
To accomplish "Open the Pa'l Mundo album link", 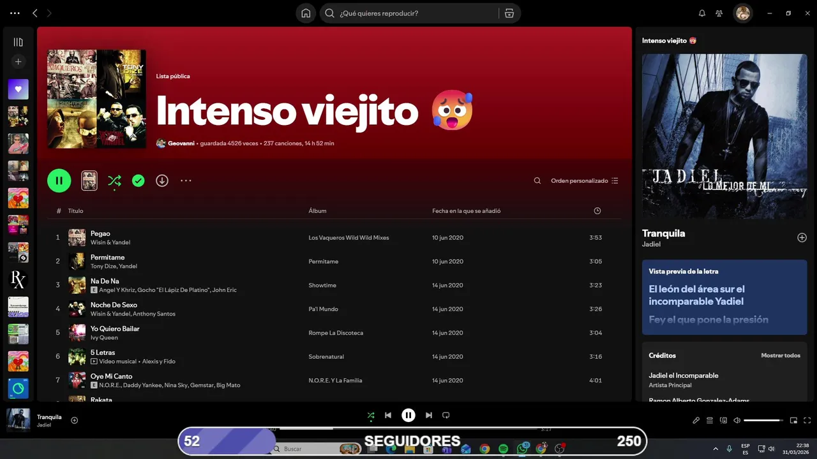I will coord(323,309).
